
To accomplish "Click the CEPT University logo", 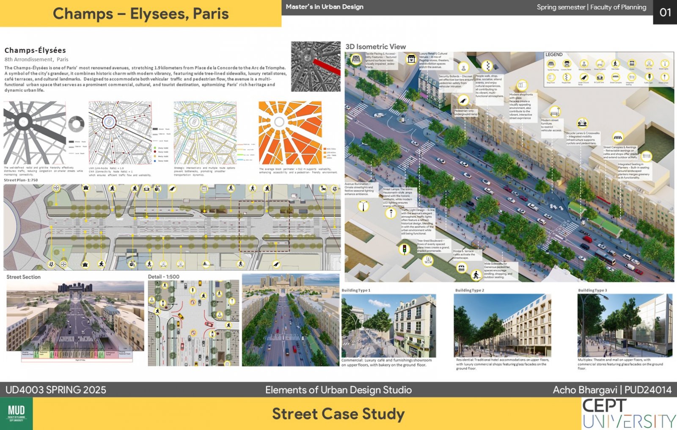I will pyautogui.click(x=629, y=413).
